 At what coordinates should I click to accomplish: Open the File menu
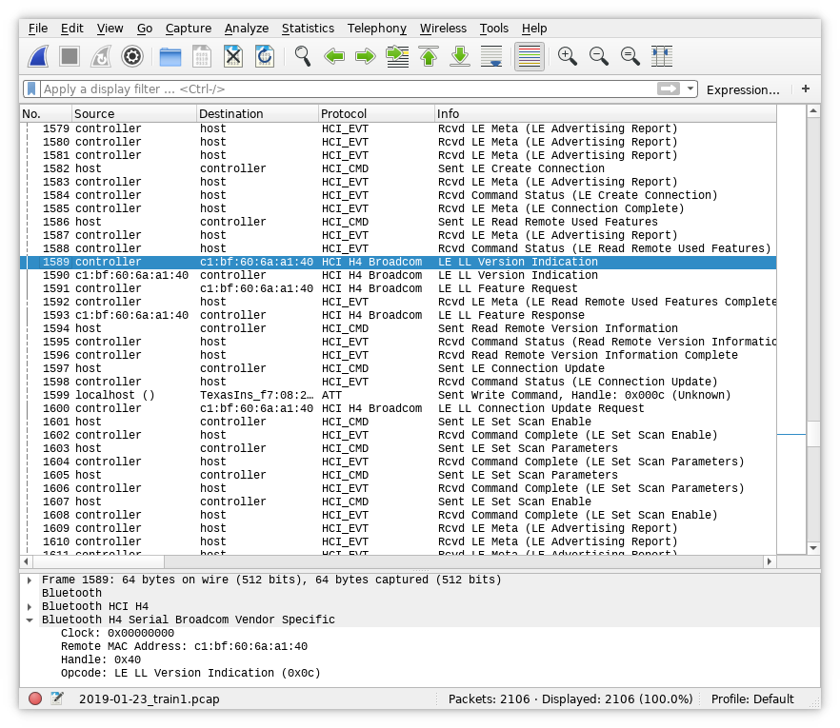click(x=38, y=29)
